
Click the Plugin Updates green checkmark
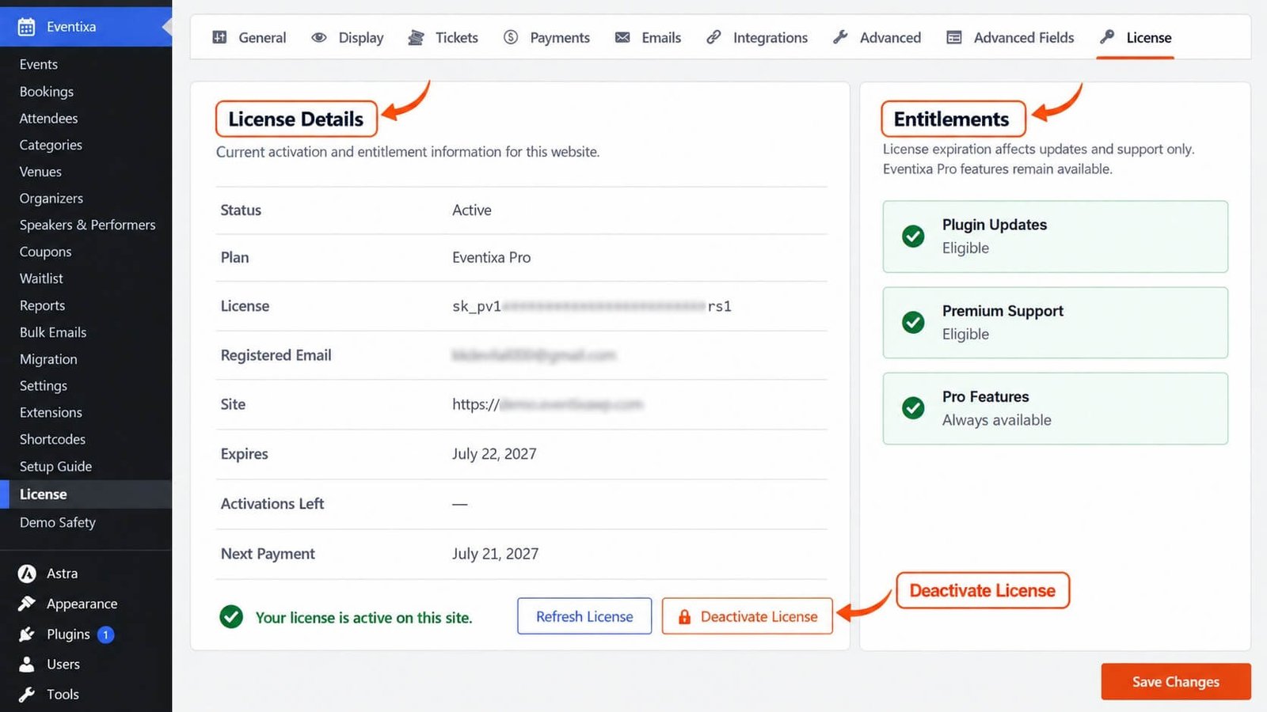[913, 237]
